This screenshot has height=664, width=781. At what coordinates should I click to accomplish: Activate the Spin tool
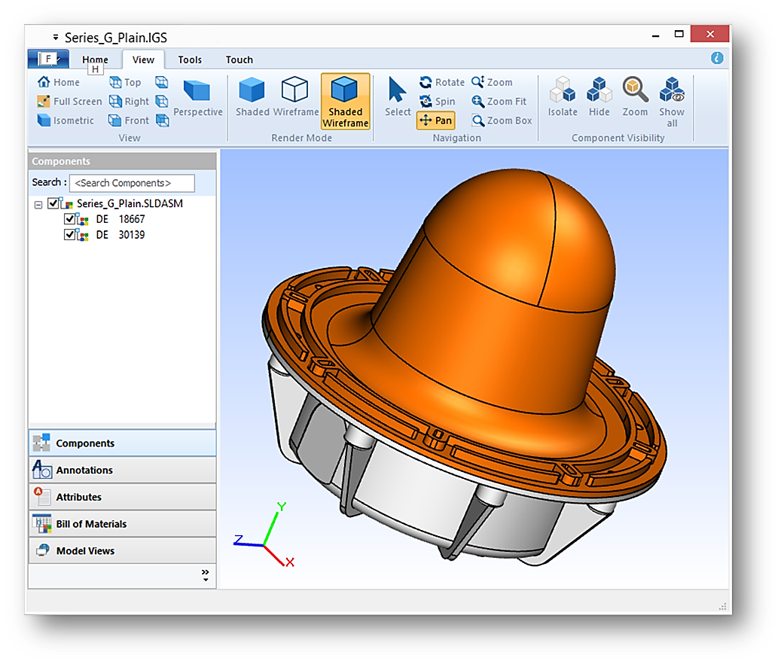pos(438,101)
